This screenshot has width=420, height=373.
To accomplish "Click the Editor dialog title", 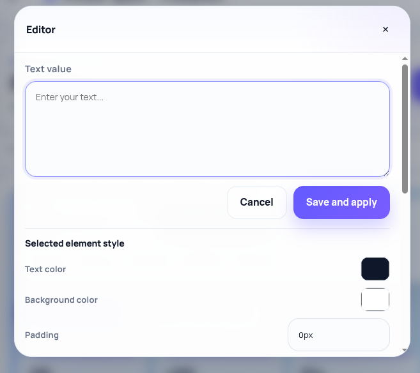I will 41,30.
